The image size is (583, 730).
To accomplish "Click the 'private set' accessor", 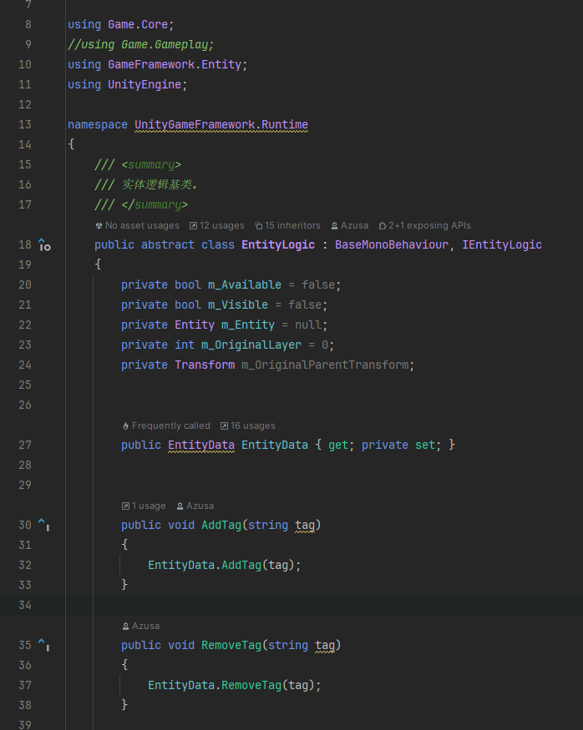I will tap(398, 445).
